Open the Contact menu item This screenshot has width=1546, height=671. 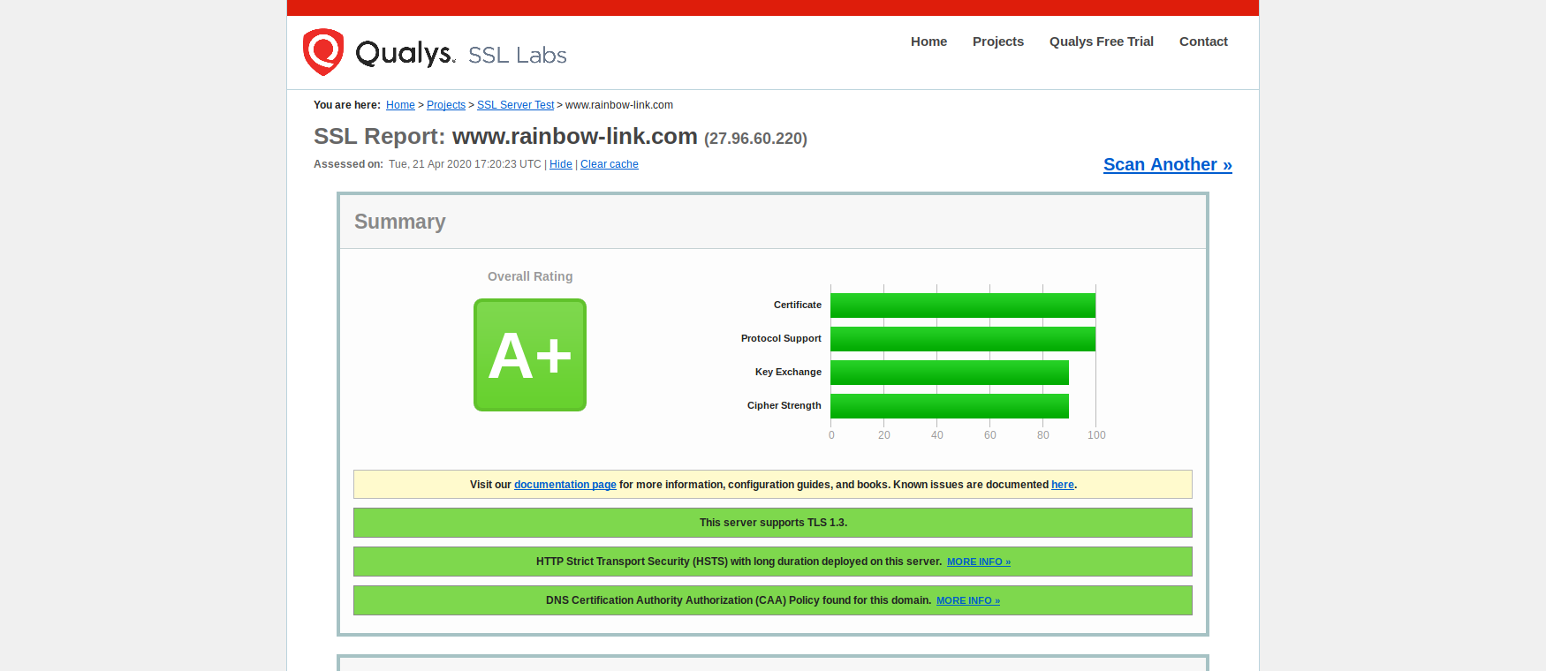pos(1203,41)
